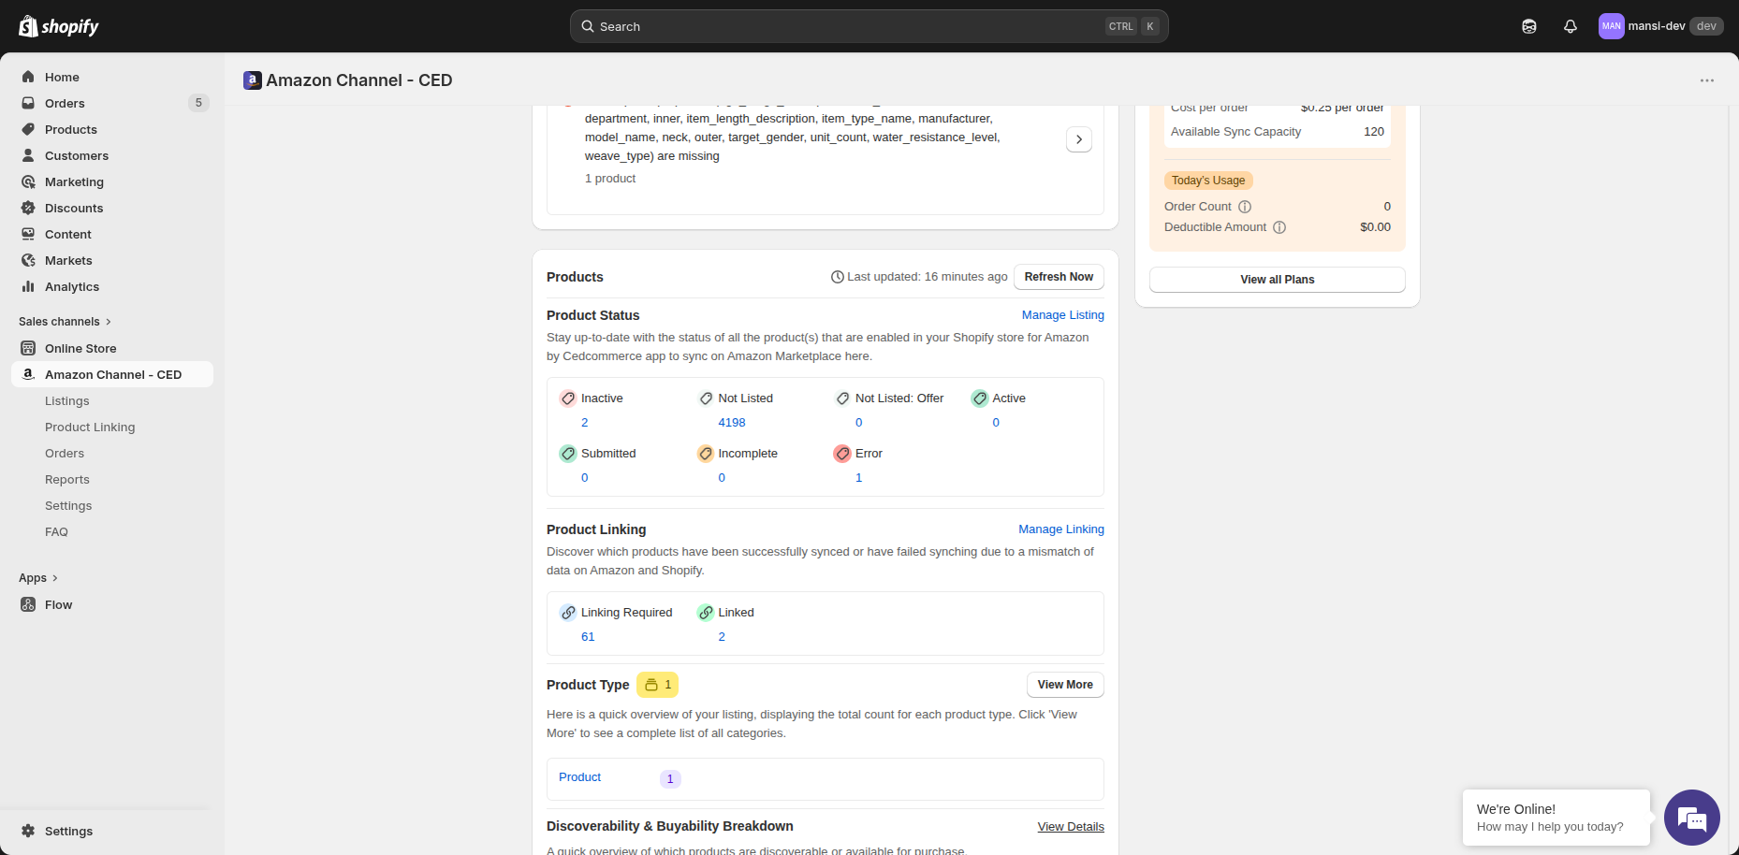Select Amazon Channel - CED in sidebar
Viewport: 1739px width, 855px height.
112,374
